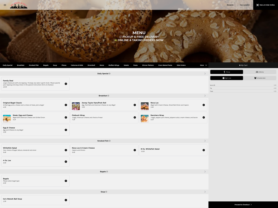
Task: View Steak, Egg and Cheese photo
Action: click(7, 119)
